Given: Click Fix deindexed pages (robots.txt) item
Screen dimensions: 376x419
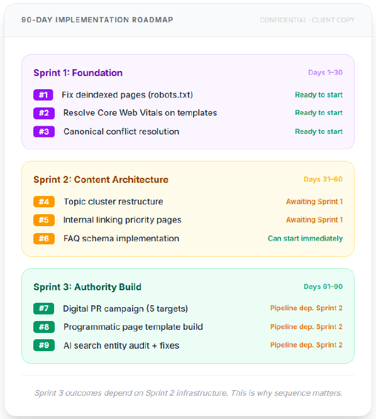Looking at the screenshot, I should [127, 95].
